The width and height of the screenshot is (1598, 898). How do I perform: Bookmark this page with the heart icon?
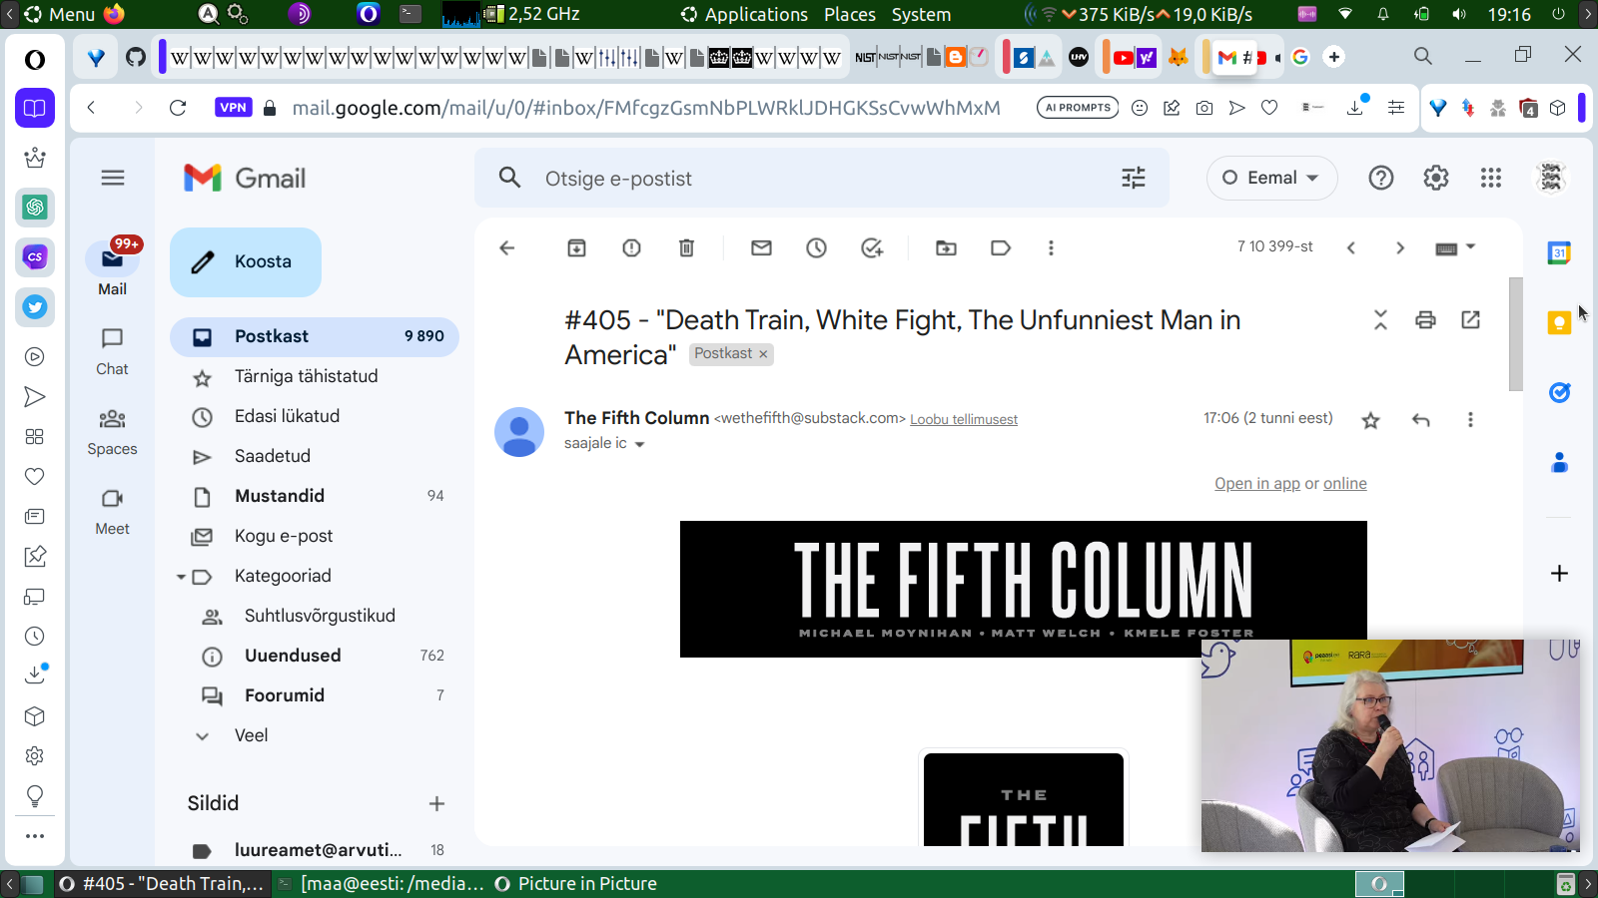point(1269,108)
